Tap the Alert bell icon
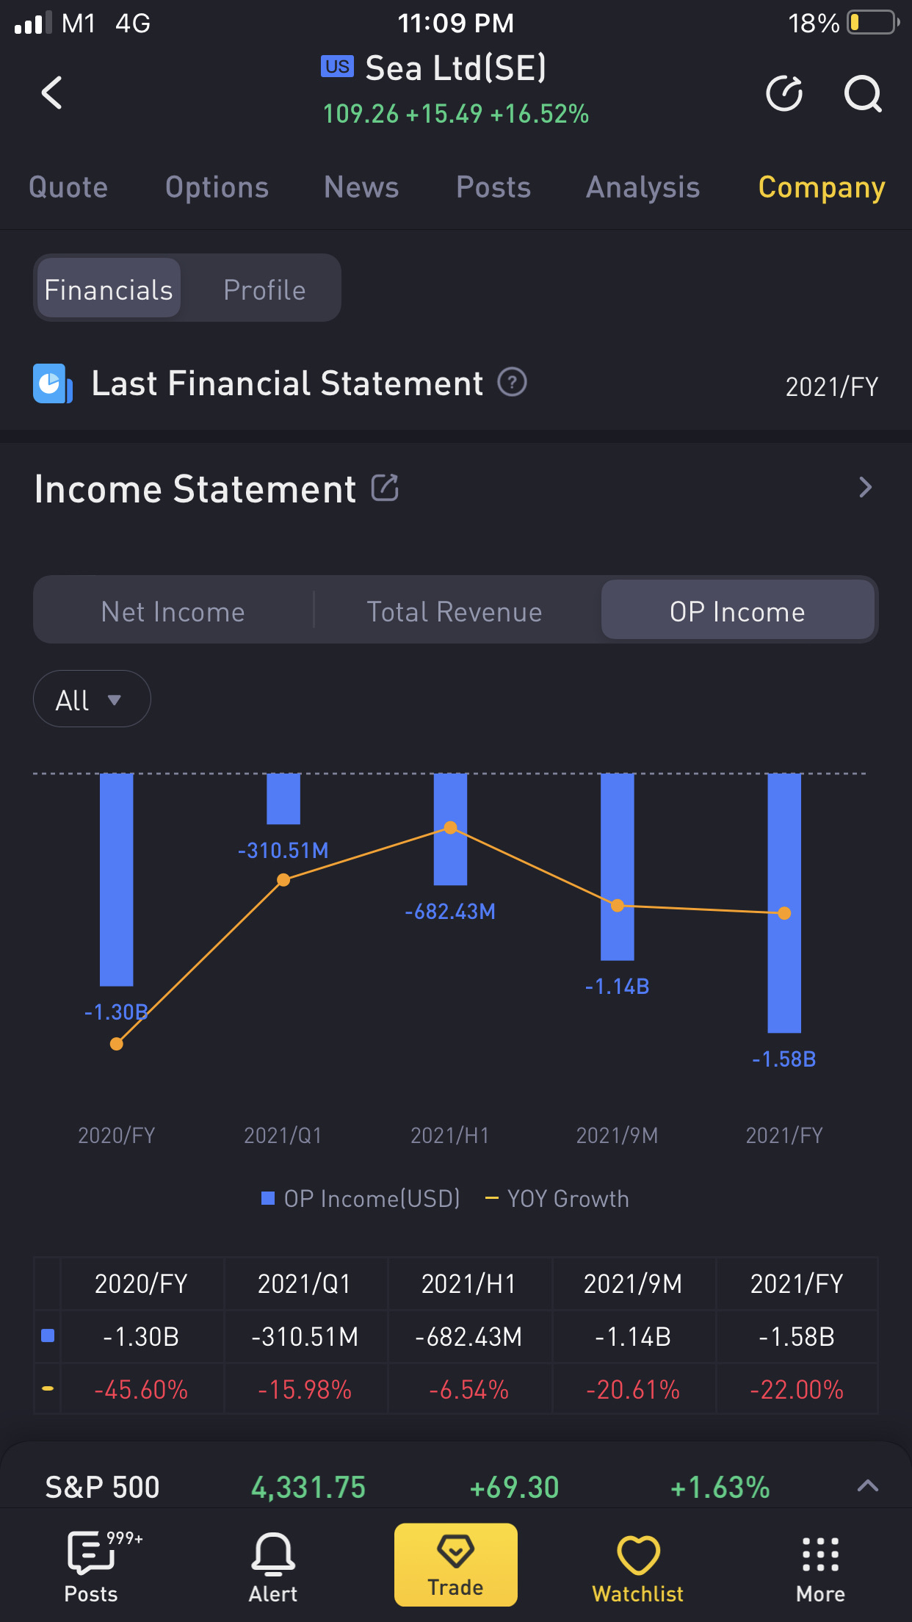The width and height of the screenshot is (912, 1622). point(273,1565)
